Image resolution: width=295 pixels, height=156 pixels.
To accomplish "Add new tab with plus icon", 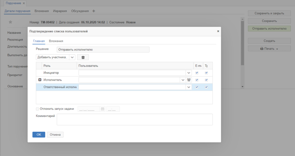I will point(94,11).
